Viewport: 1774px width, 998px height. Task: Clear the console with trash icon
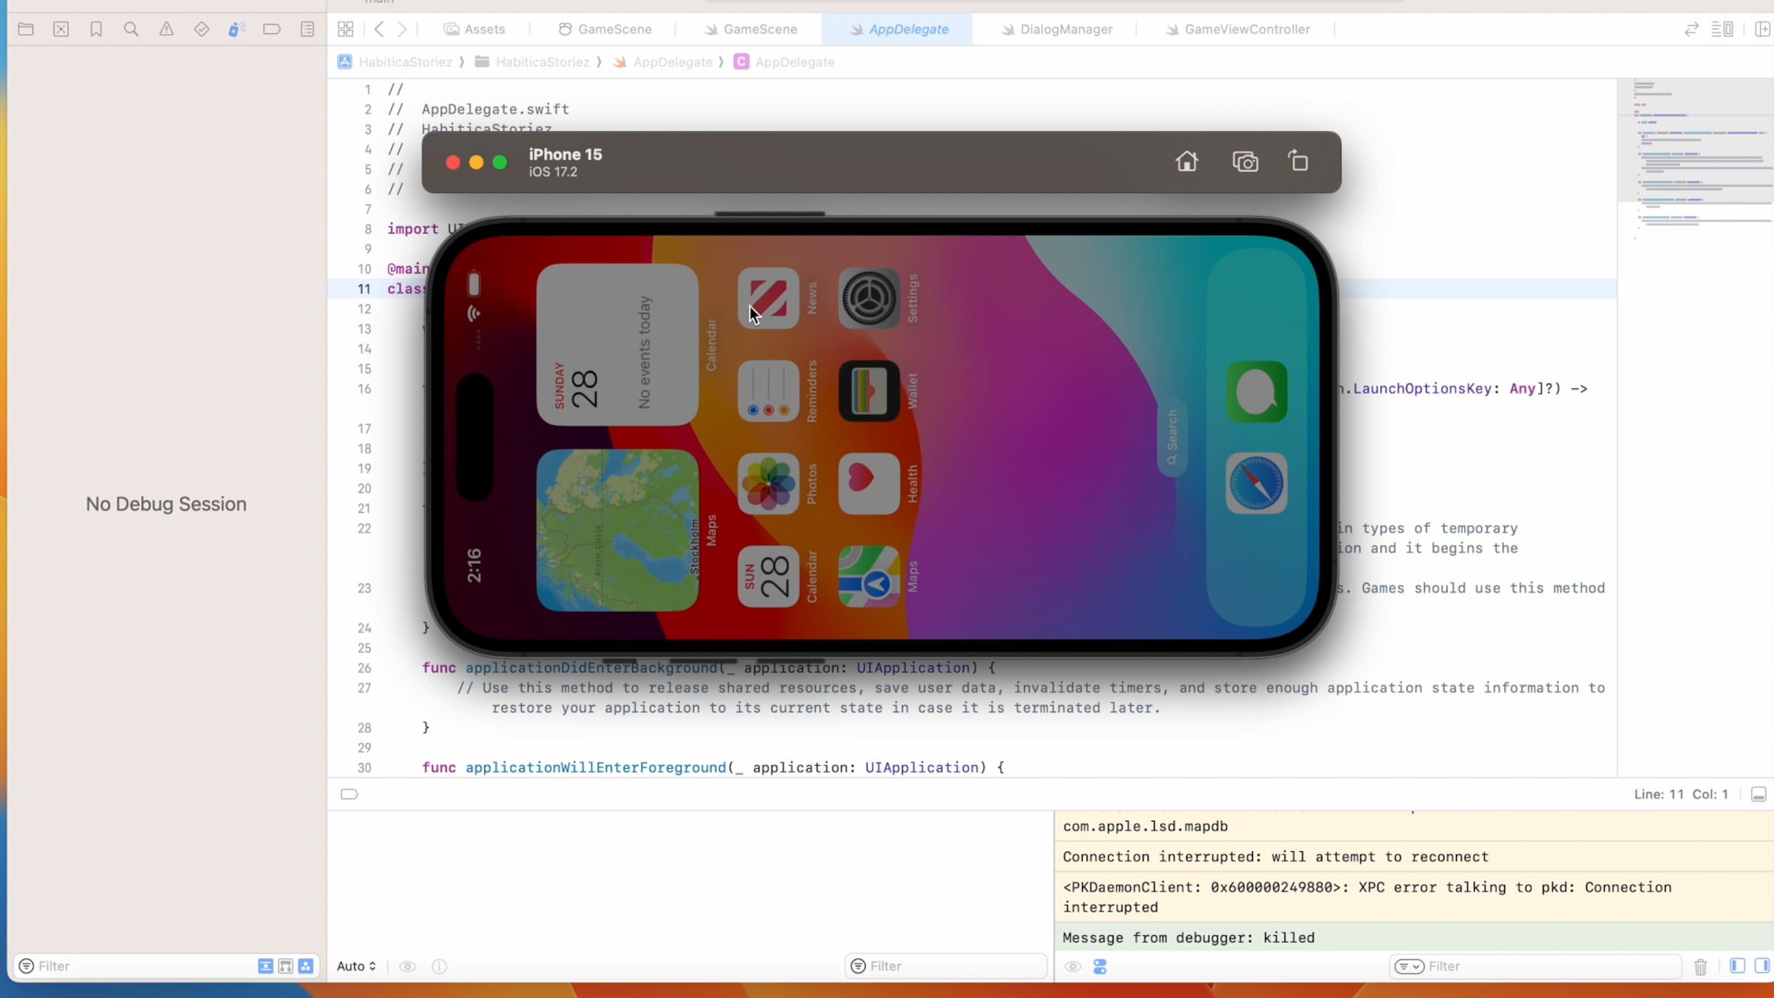[1701, 966]
